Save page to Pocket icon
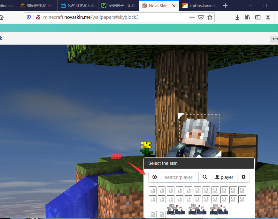278x219 pixels. [x=201, y=17]
